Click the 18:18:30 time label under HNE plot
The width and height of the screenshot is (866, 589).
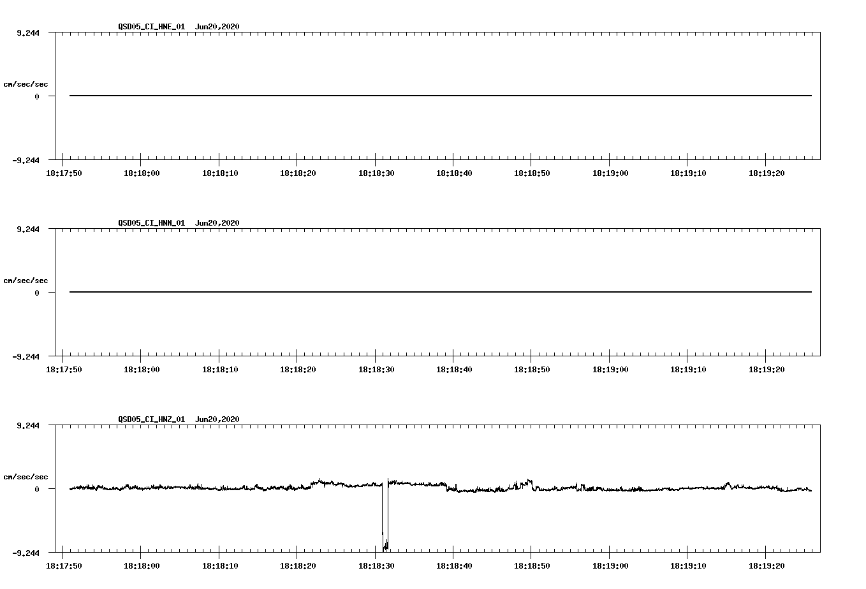376,173
